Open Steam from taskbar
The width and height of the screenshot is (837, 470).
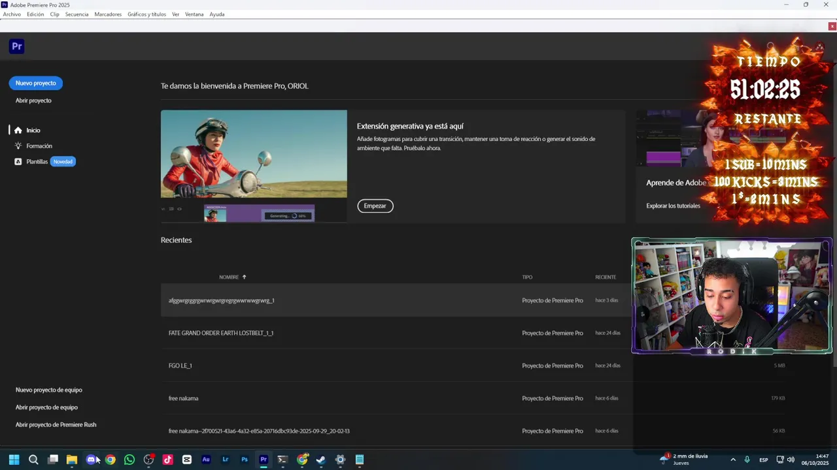tap(321, 460)
